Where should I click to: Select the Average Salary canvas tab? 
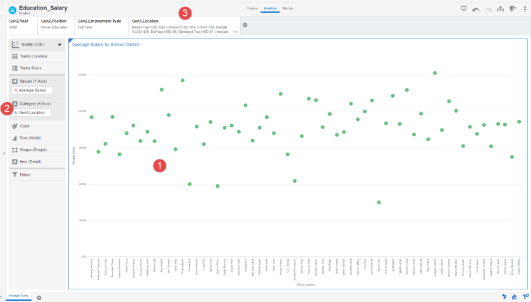[18, 295]
